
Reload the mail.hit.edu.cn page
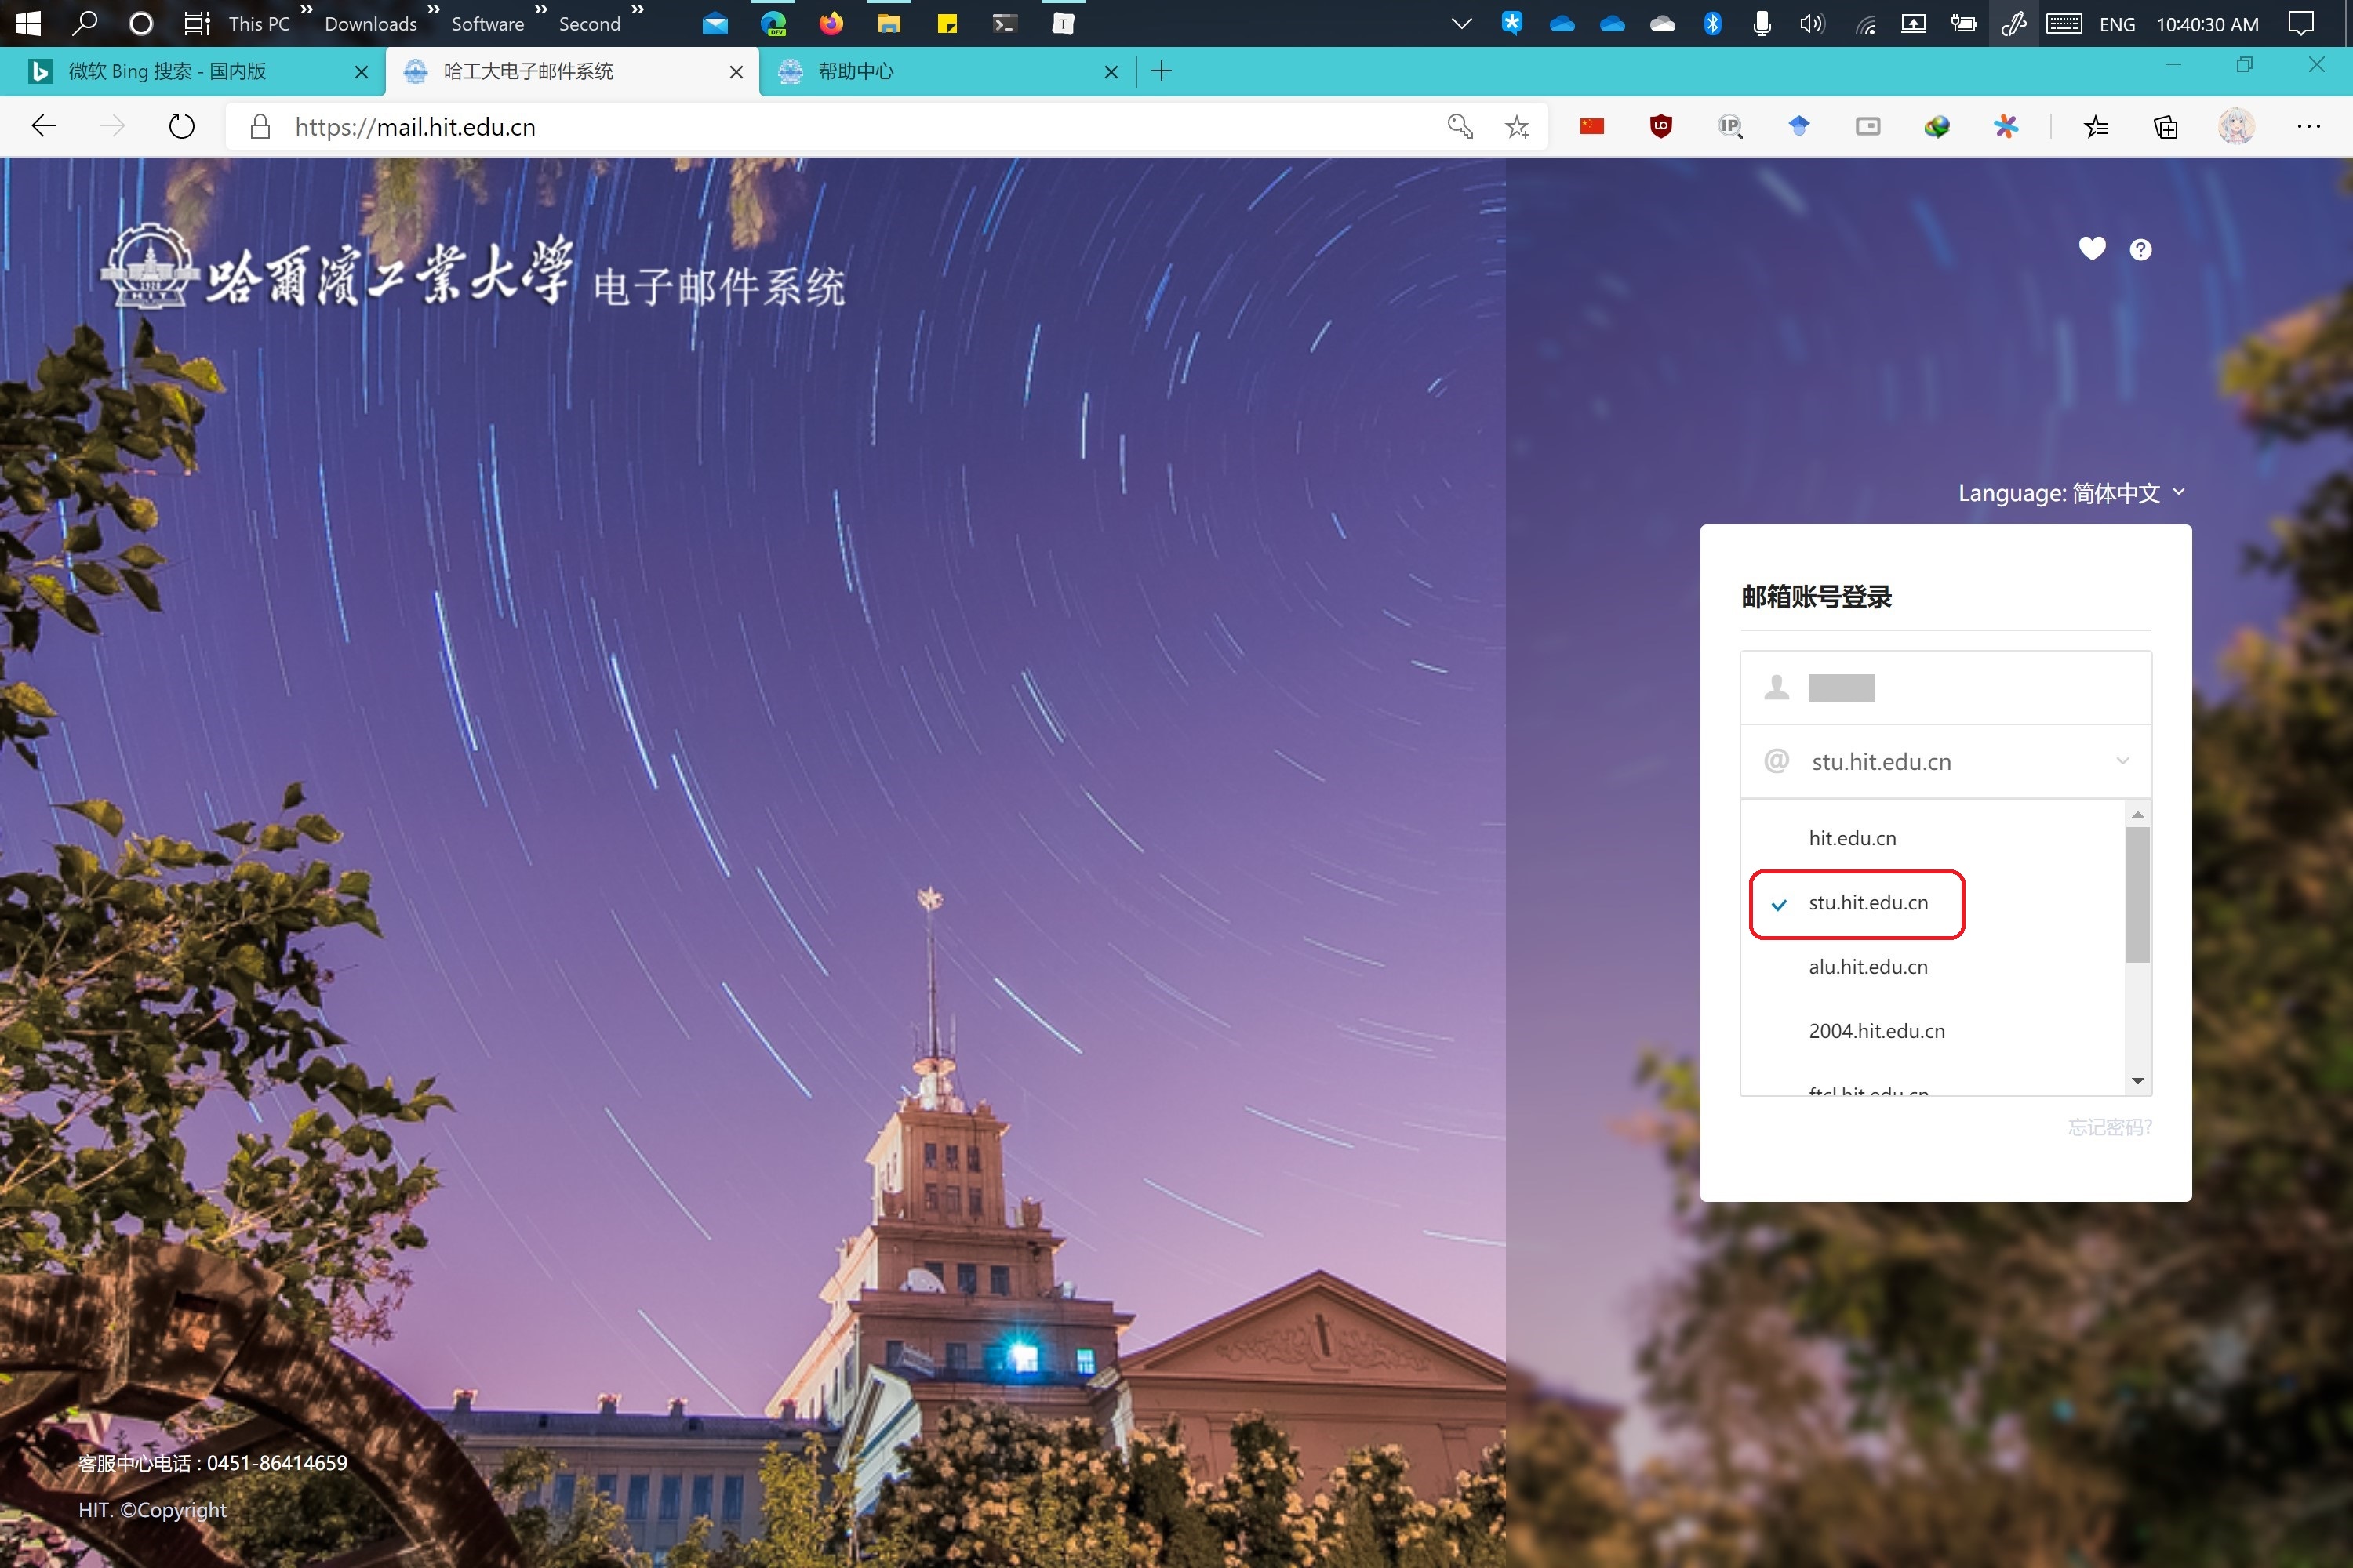[x=181, y=126]
